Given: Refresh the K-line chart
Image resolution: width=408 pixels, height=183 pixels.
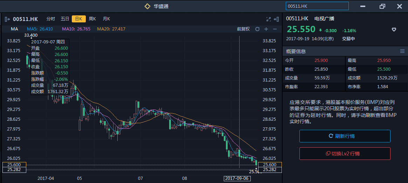Looking at the screenshot, I should coord(257,29).
